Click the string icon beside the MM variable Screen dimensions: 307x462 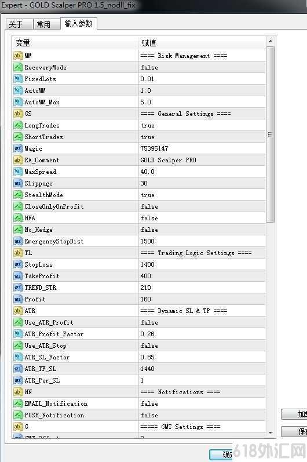(x=17, y=56)
